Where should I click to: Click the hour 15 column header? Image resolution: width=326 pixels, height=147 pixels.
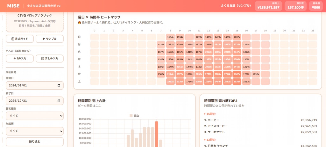[x=237, y=31]
